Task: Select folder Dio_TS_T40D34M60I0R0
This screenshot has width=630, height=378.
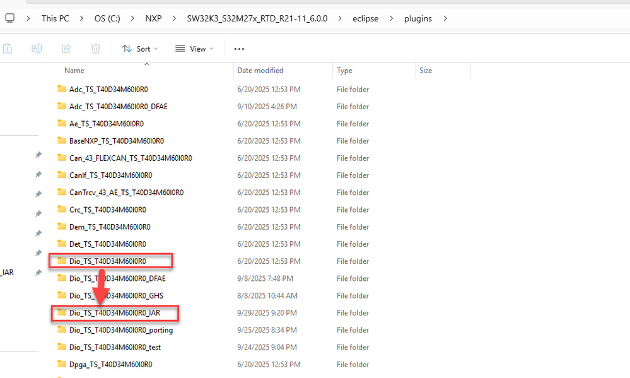Action: click(x=108, y=261)
